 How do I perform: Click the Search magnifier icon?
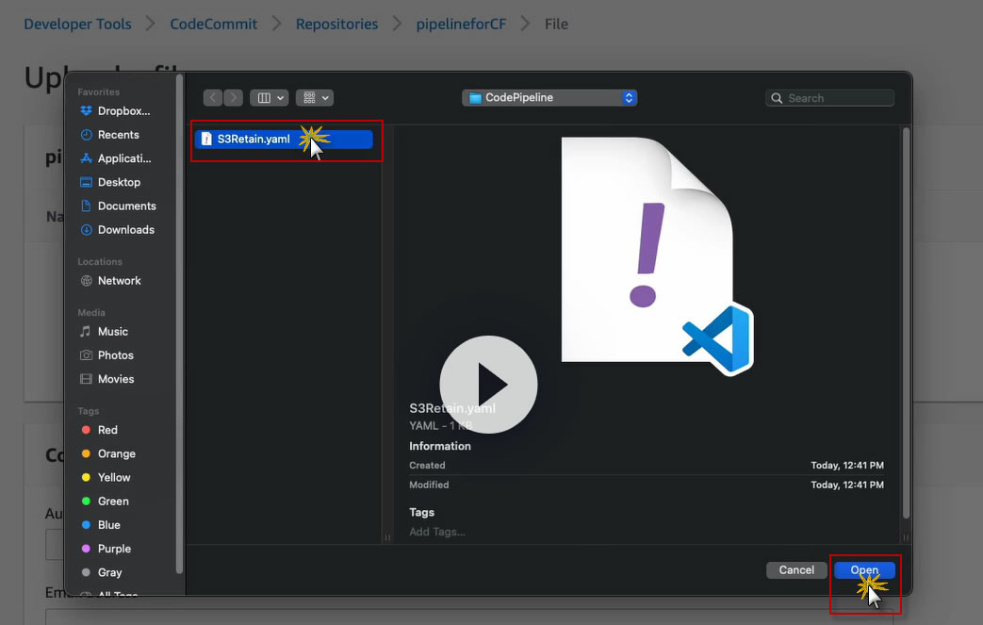(x=777, y=98)
